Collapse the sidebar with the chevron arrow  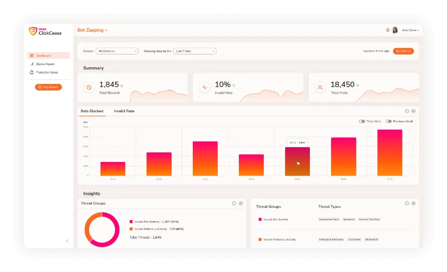(67, 241)
